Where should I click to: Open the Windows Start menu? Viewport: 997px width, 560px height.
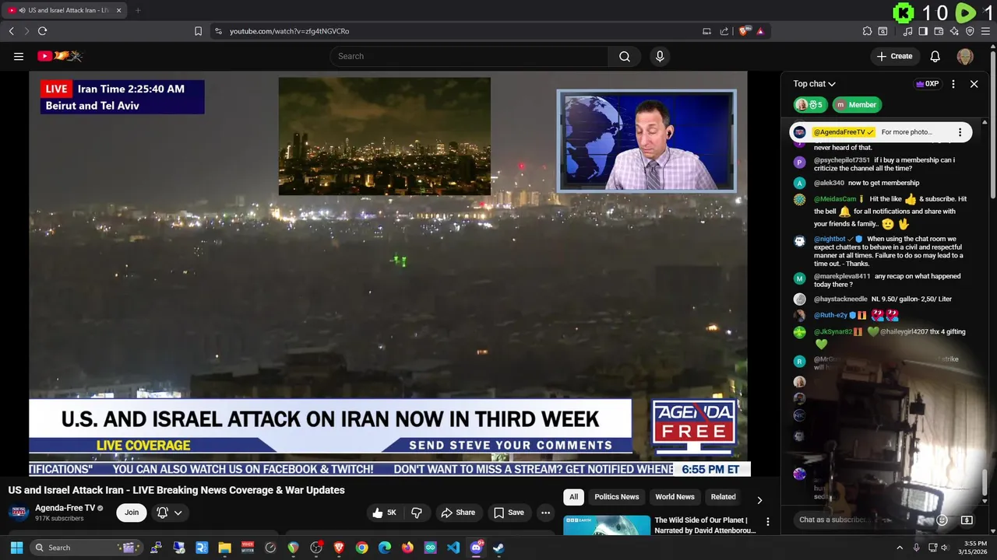pos(16,548)
